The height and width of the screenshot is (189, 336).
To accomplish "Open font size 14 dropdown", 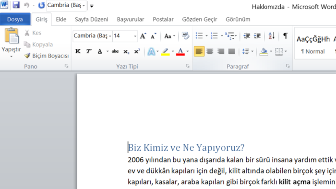I will [x=135, y=36].
